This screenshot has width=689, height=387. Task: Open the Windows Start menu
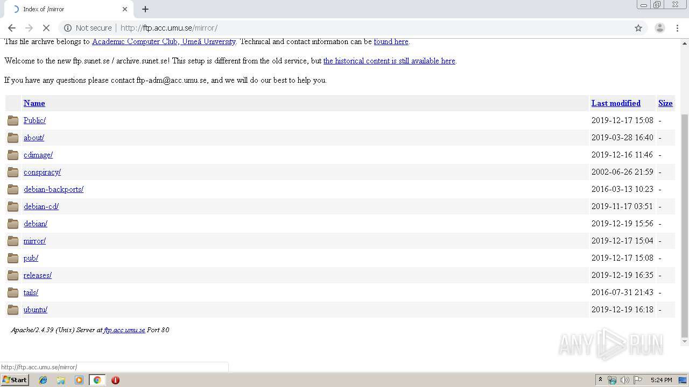[15, 380]
